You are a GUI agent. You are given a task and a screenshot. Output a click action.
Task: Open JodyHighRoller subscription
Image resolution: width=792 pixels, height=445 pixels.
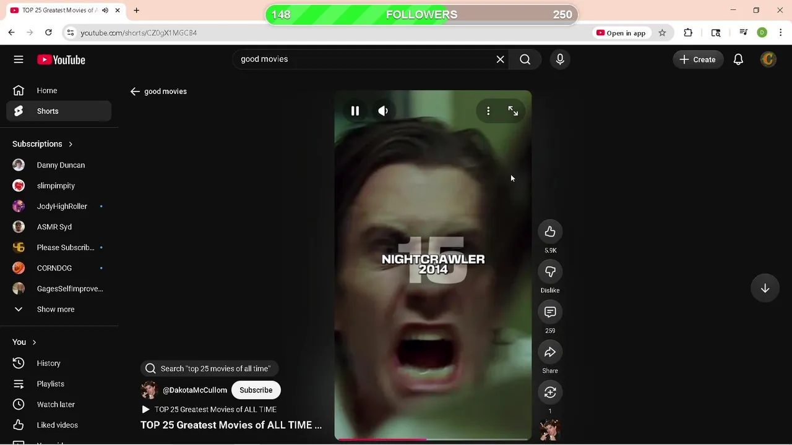coord(59,206)
